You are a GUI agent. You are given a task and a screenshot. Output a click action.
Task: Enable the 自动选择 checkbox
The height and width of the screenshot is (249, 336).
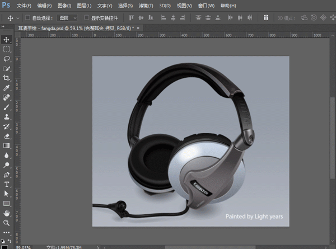(x=27, y=17)
